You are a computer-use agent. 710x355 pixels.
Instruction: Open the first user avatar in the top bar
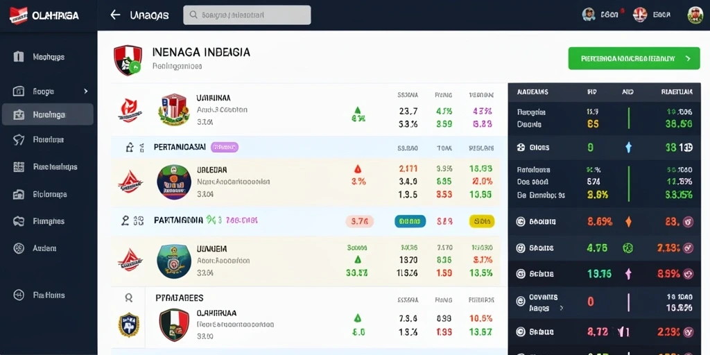[x=588, y=15]
